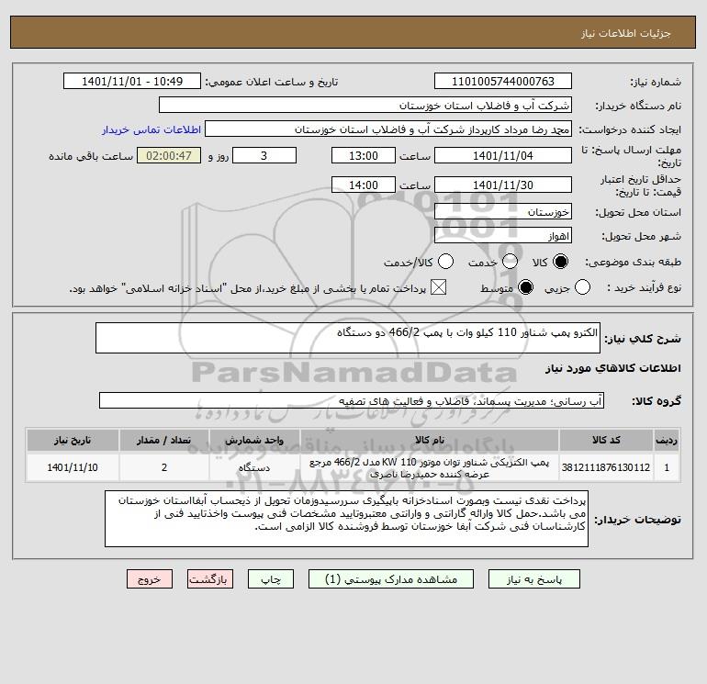Click the need number field 1101005744000763
Image resolution: width=707 pixels, height=684 pixels.
coord(503,82)
